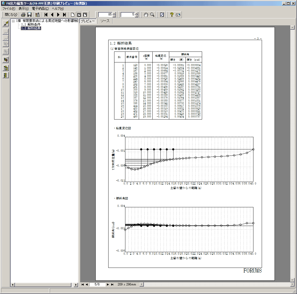Toggle the third page layout button
The height and width of the screenshot is (294, 297).
click(85, 15)
